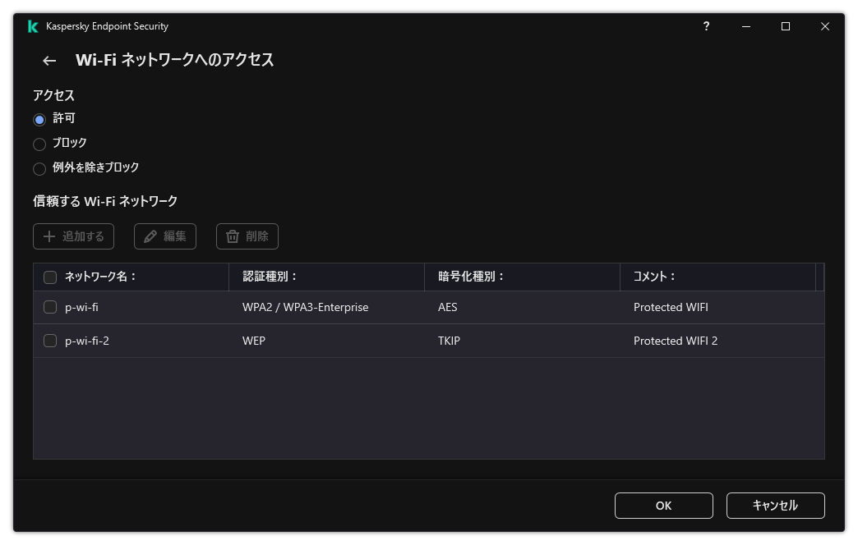Select the ブロック access option
This screenshot has width=858, height=545.
[39, 143]
